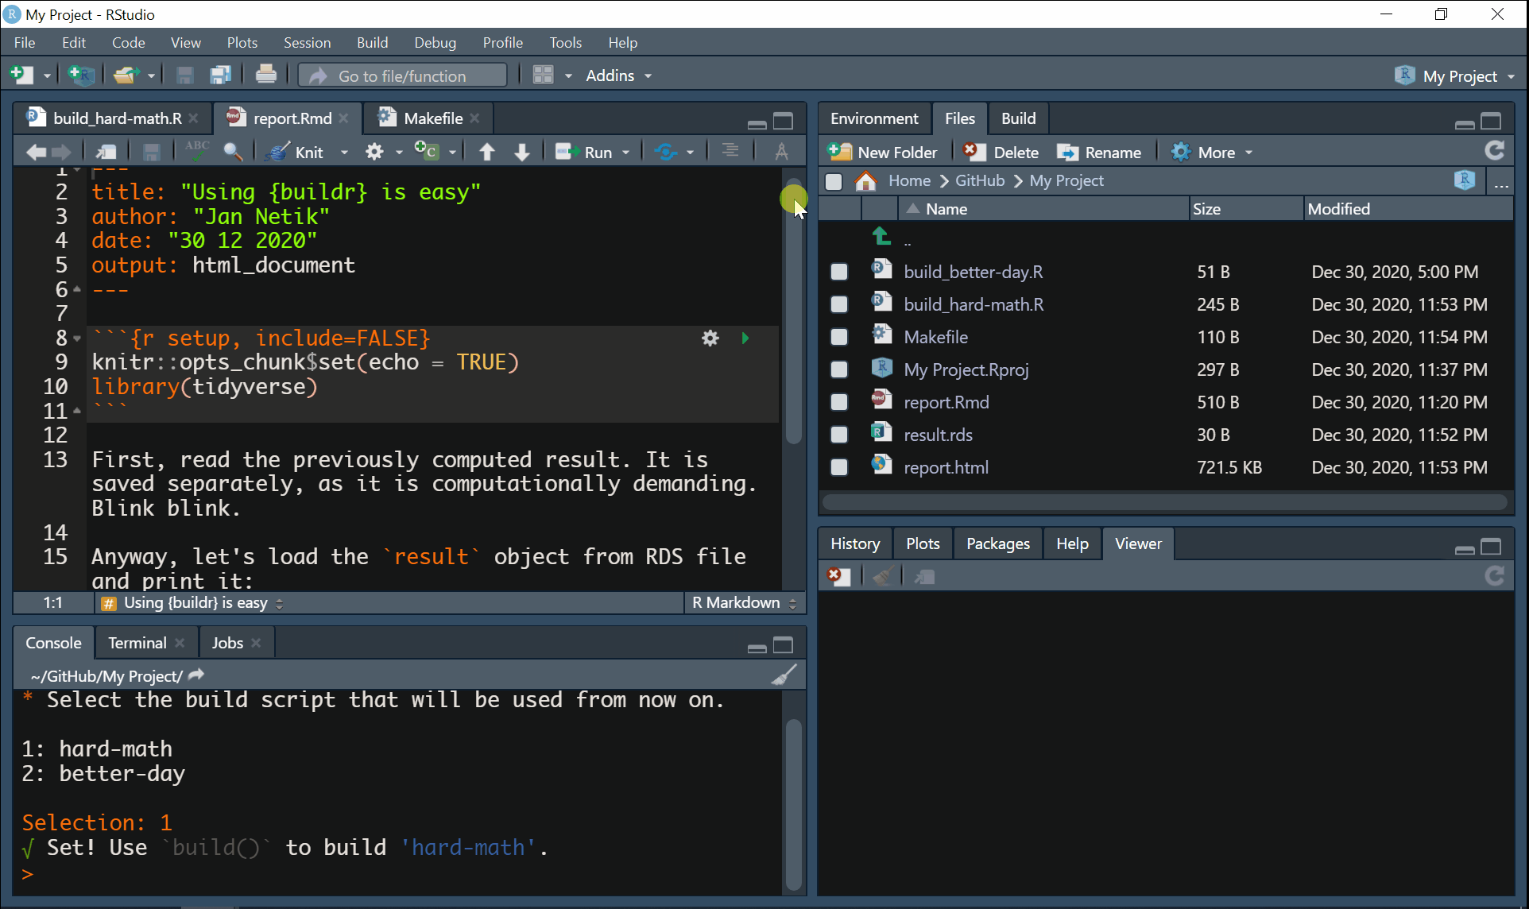Collapse the setup chunk fold arrow on line 8

[77, 338]
